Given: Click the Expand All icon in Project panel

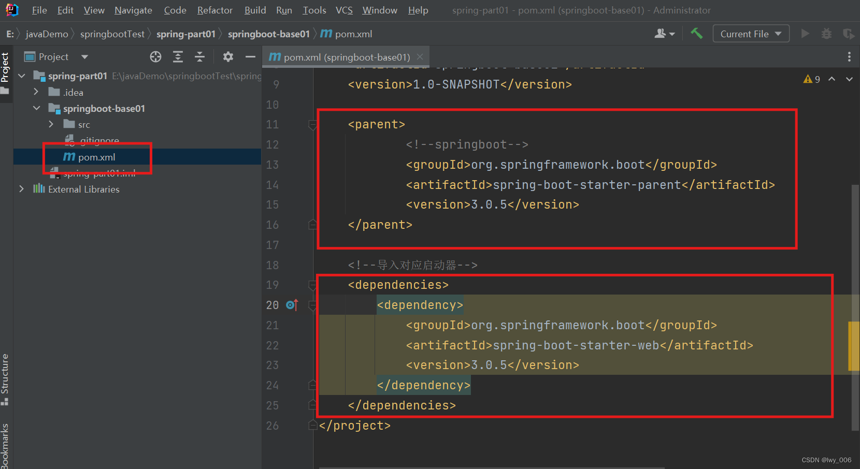Looking at the screenshot, I should click(178, 57).
